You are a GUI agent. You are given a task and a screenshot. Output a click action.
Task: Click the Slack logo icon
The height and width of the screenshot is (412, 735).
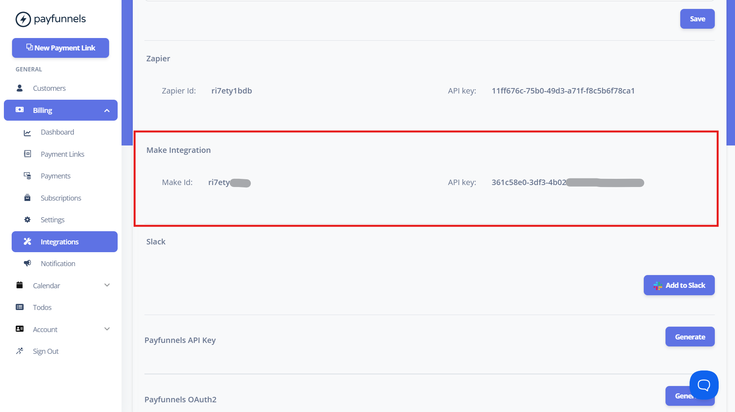[658, 286]
